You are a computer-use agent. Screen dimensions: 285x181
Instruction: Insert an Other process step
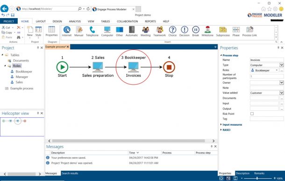coord(120,32)
